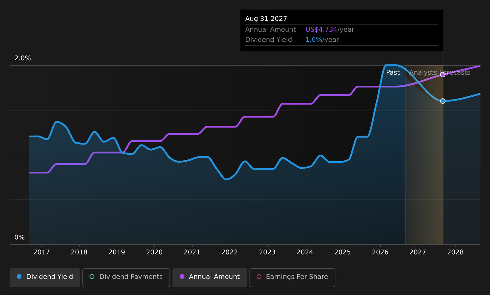The width and height of the screenshot is (490, 295).
Task: Click the Aug 31 2027 tooltip date
Action: 266,19
